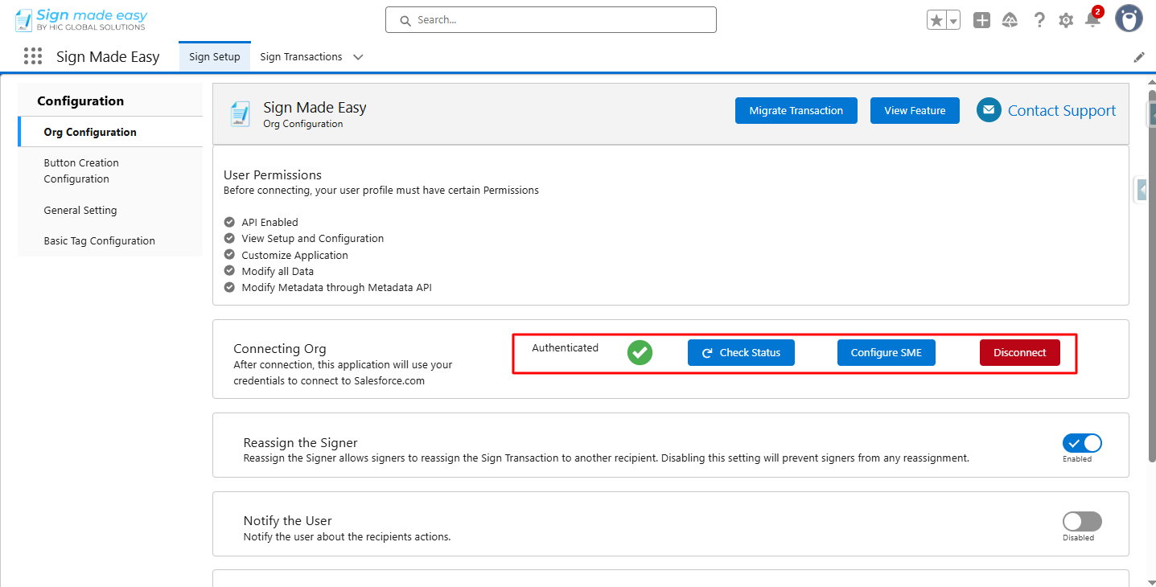Open the App Launcher grid icon
Viewport: 1156px width, 587px height.
tap(33, 56)
